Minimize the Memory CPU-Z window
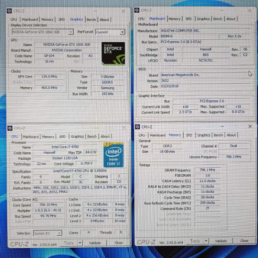This screenshot has height=258, width=258. click(222, 127)
